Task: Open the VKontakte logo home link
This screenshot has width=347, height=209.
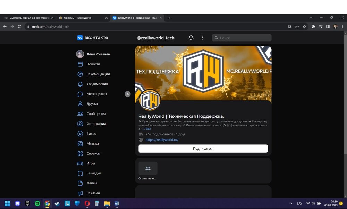Action: [93, 38]
